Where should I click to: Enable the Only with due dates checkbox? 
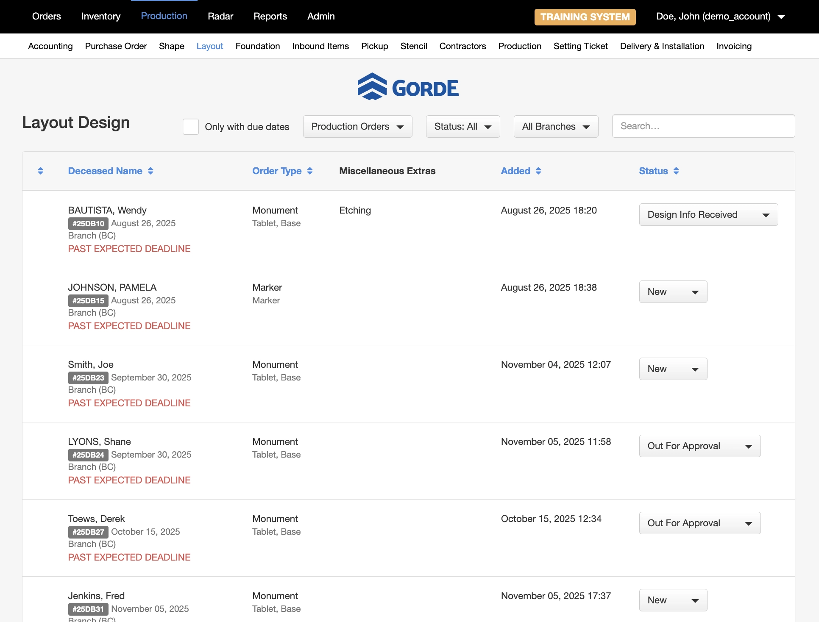[191, 127]
